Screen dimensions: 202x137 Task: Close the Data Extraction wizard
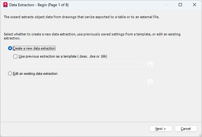point(195,5)
